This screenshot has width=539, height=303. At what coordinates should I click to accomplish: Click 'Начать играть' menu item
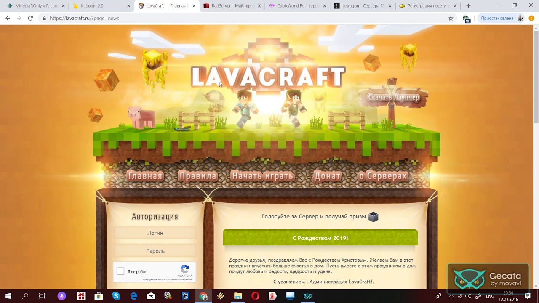click(x=262, y=176)
